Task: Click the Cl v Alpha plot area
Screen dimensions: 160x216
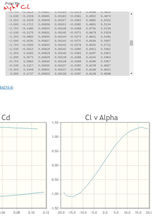Action: coord(105,165)
